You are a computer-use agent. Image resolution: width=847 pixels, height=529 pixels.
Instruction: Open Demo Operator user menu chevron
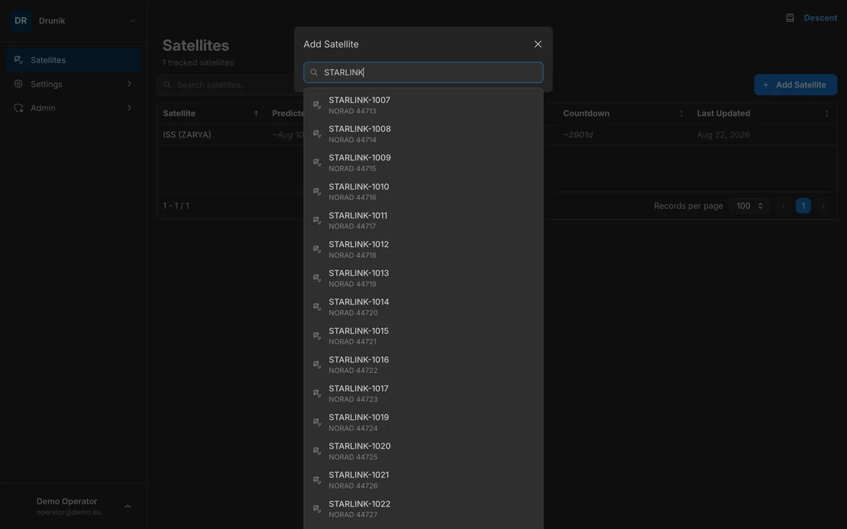click(128, 506)
